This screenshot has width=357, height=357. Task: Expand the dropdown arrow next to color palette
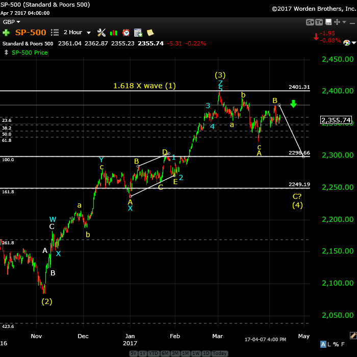[x=354, y=43]
